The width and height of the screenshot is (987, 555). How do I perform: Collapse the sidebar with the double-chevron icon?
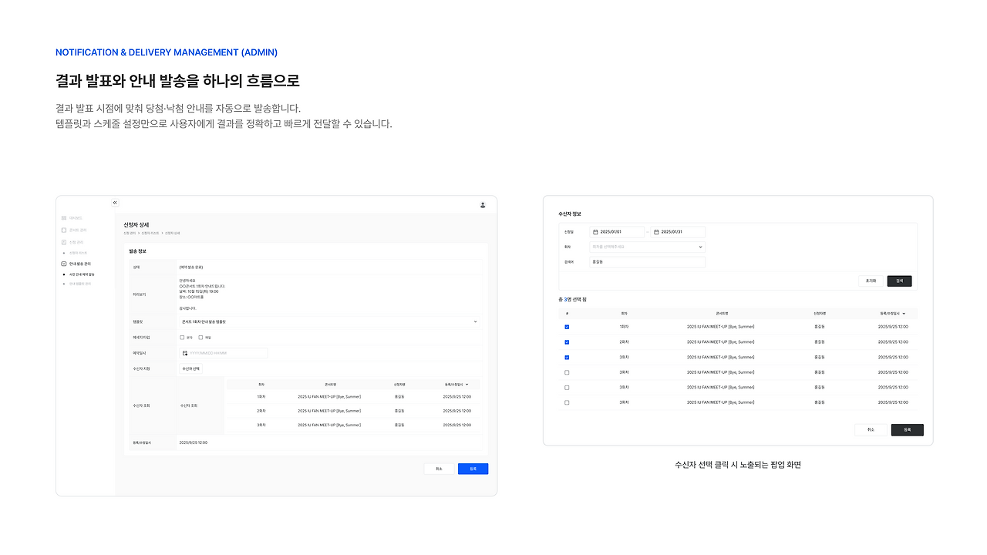[x=115, y=203]
